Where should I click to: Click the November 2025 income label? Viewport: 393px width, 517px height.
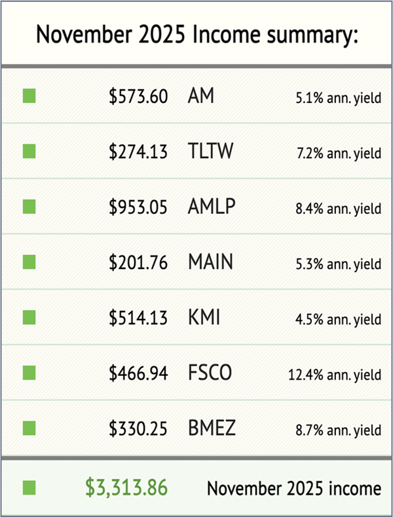tap(294, 488)
